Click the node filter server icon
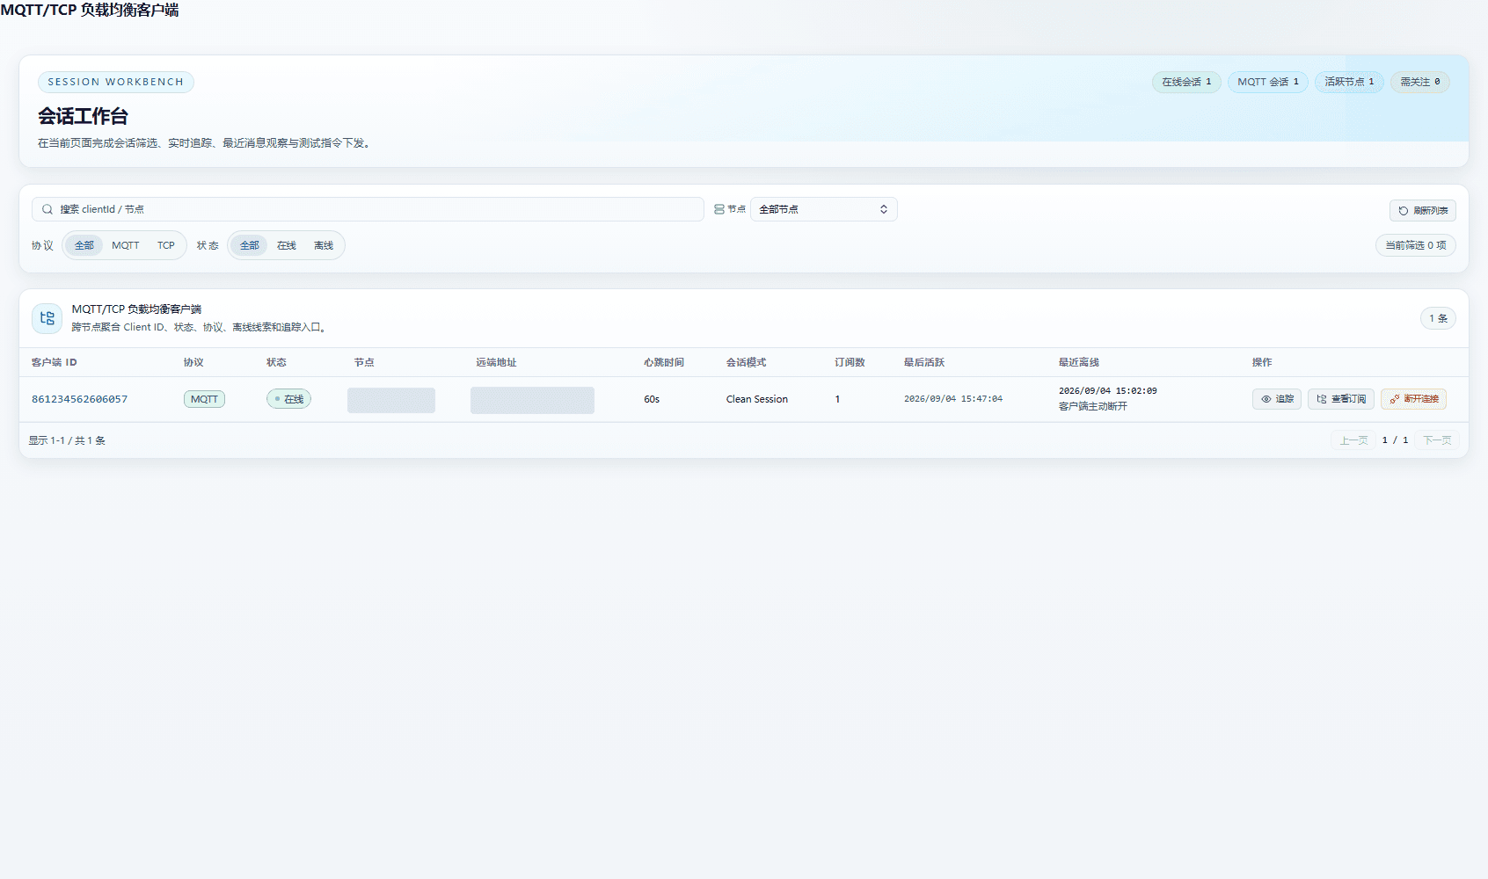 719,209
